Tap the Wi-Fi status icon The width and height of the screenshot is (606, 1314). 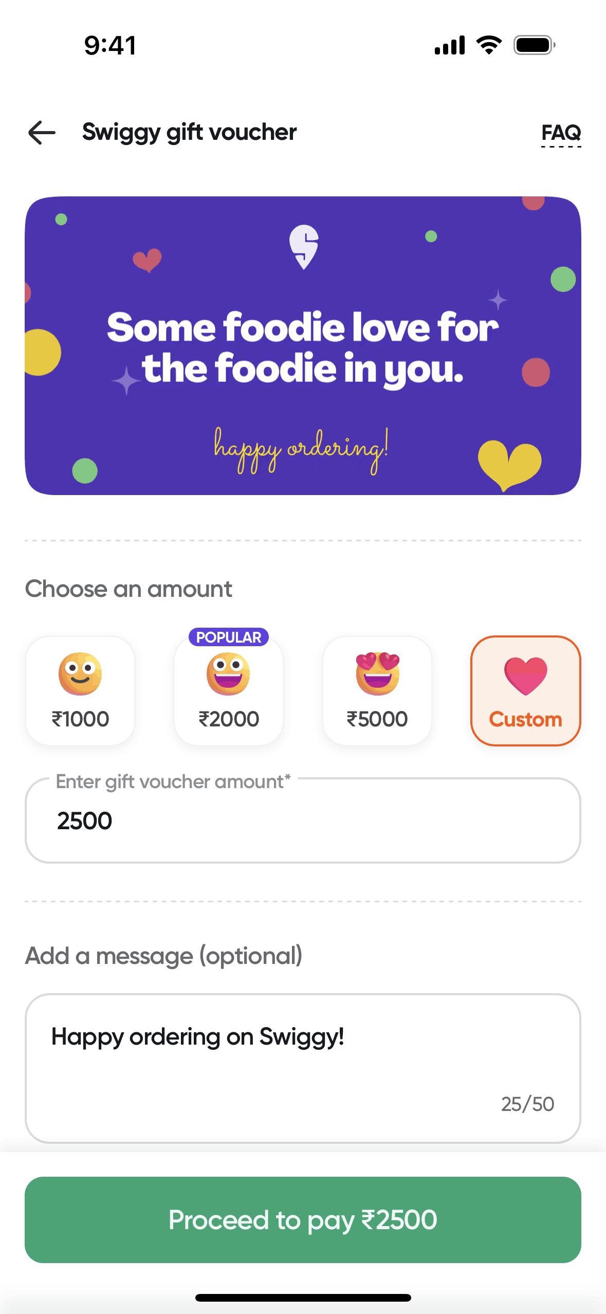(489, 45)
